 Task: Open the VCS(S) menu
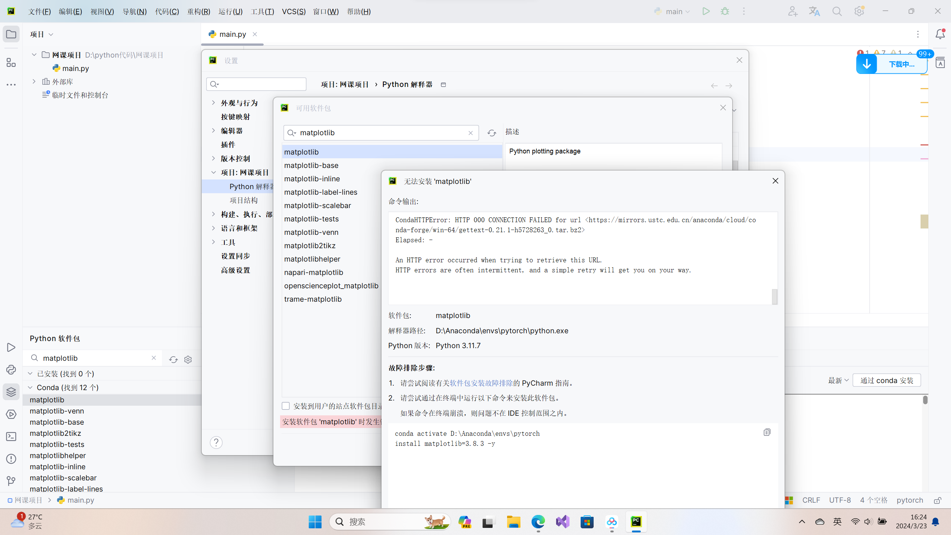(x=294, y=11)
